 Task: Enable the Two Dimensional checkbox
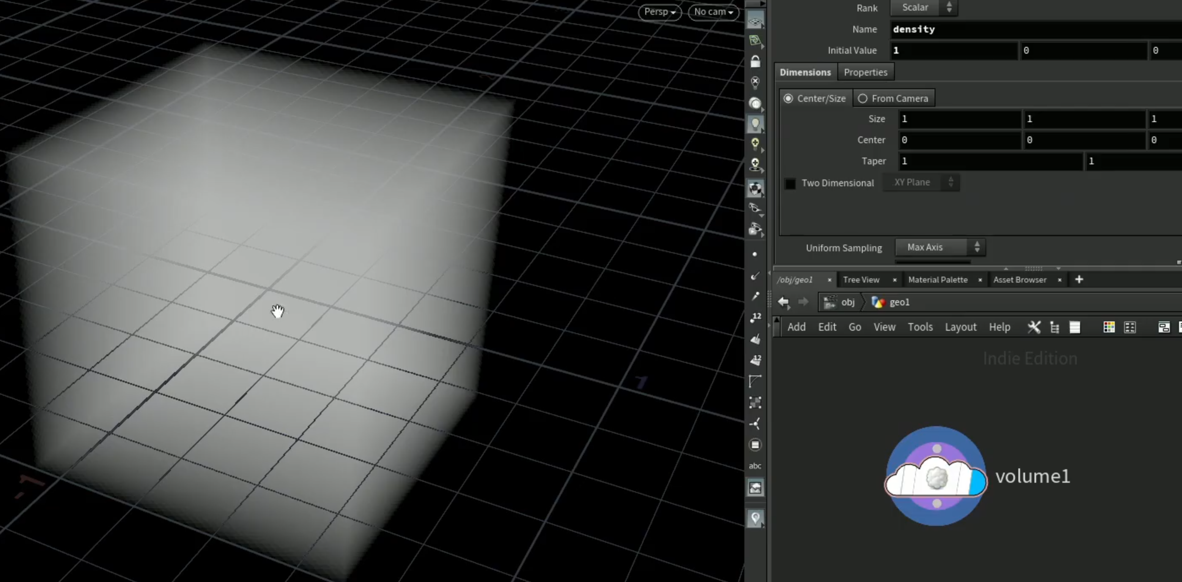point(790,183)
